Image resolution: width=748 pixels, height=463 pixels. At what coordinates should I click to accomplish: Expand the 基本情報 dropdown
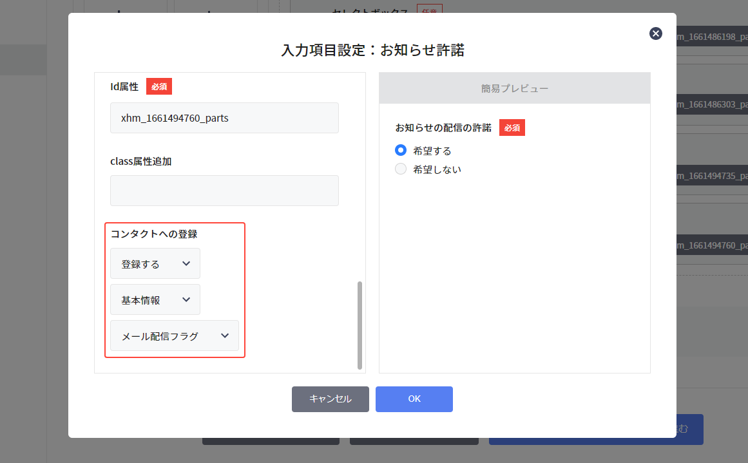coord(155,299)
